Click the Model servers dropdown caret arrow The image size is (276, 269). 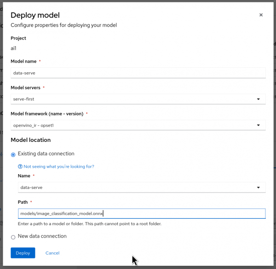tap(259, 99)
